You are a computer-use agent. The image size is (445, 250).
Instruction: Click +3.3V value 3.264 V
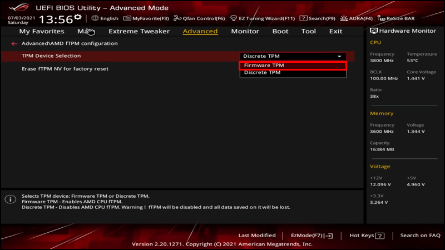tap(379, 202)
